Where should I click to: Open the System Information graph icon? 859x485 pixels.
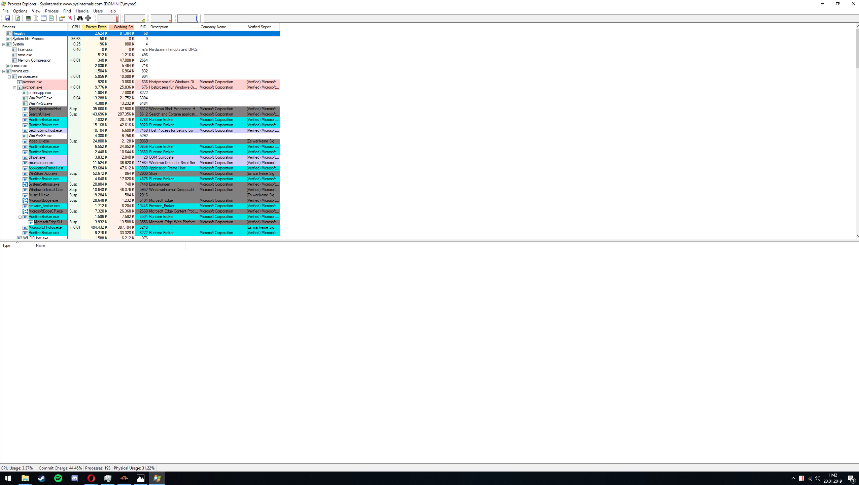click(x=28, y=18)
